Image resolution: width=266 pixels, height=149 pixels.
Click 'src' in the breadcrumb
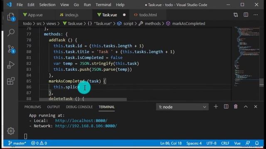[x=39, y=24]
